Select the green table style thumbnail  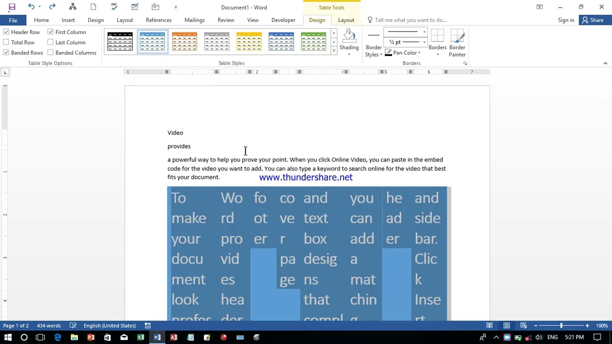point(314,42)
